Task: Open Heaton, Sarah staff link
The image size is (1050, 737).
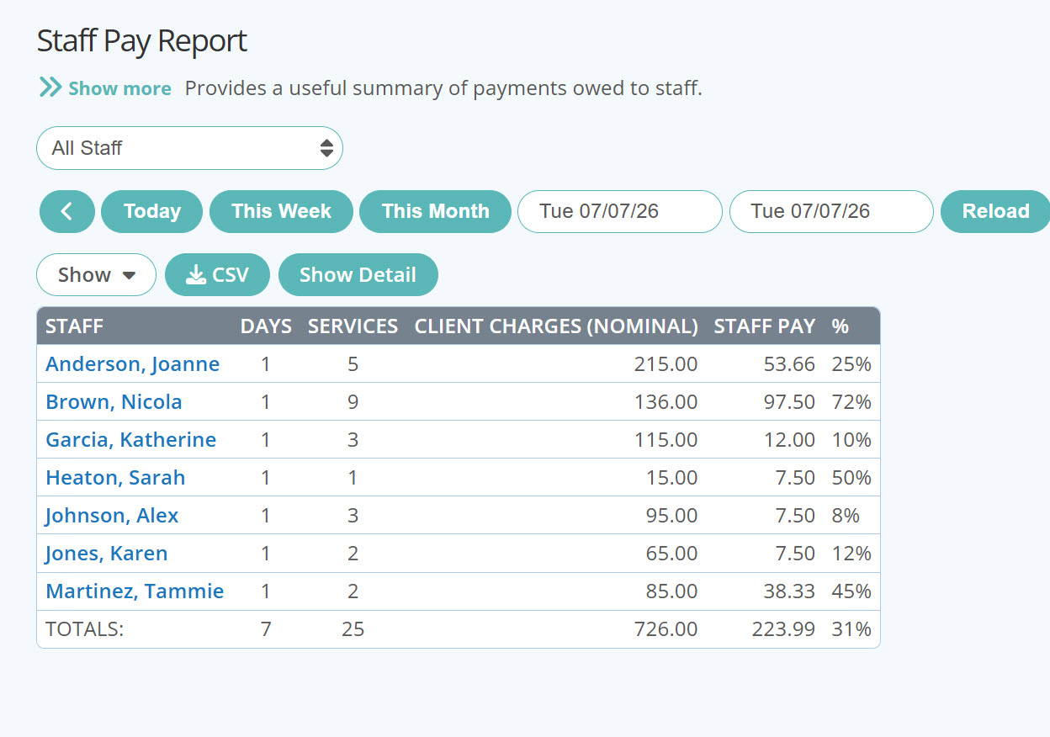Action: [115, 478]
